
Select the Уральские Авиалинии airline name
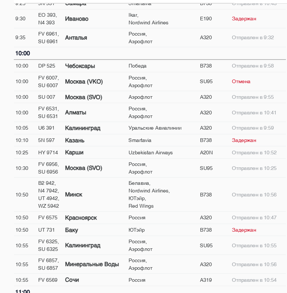click(x=155, y=128)
